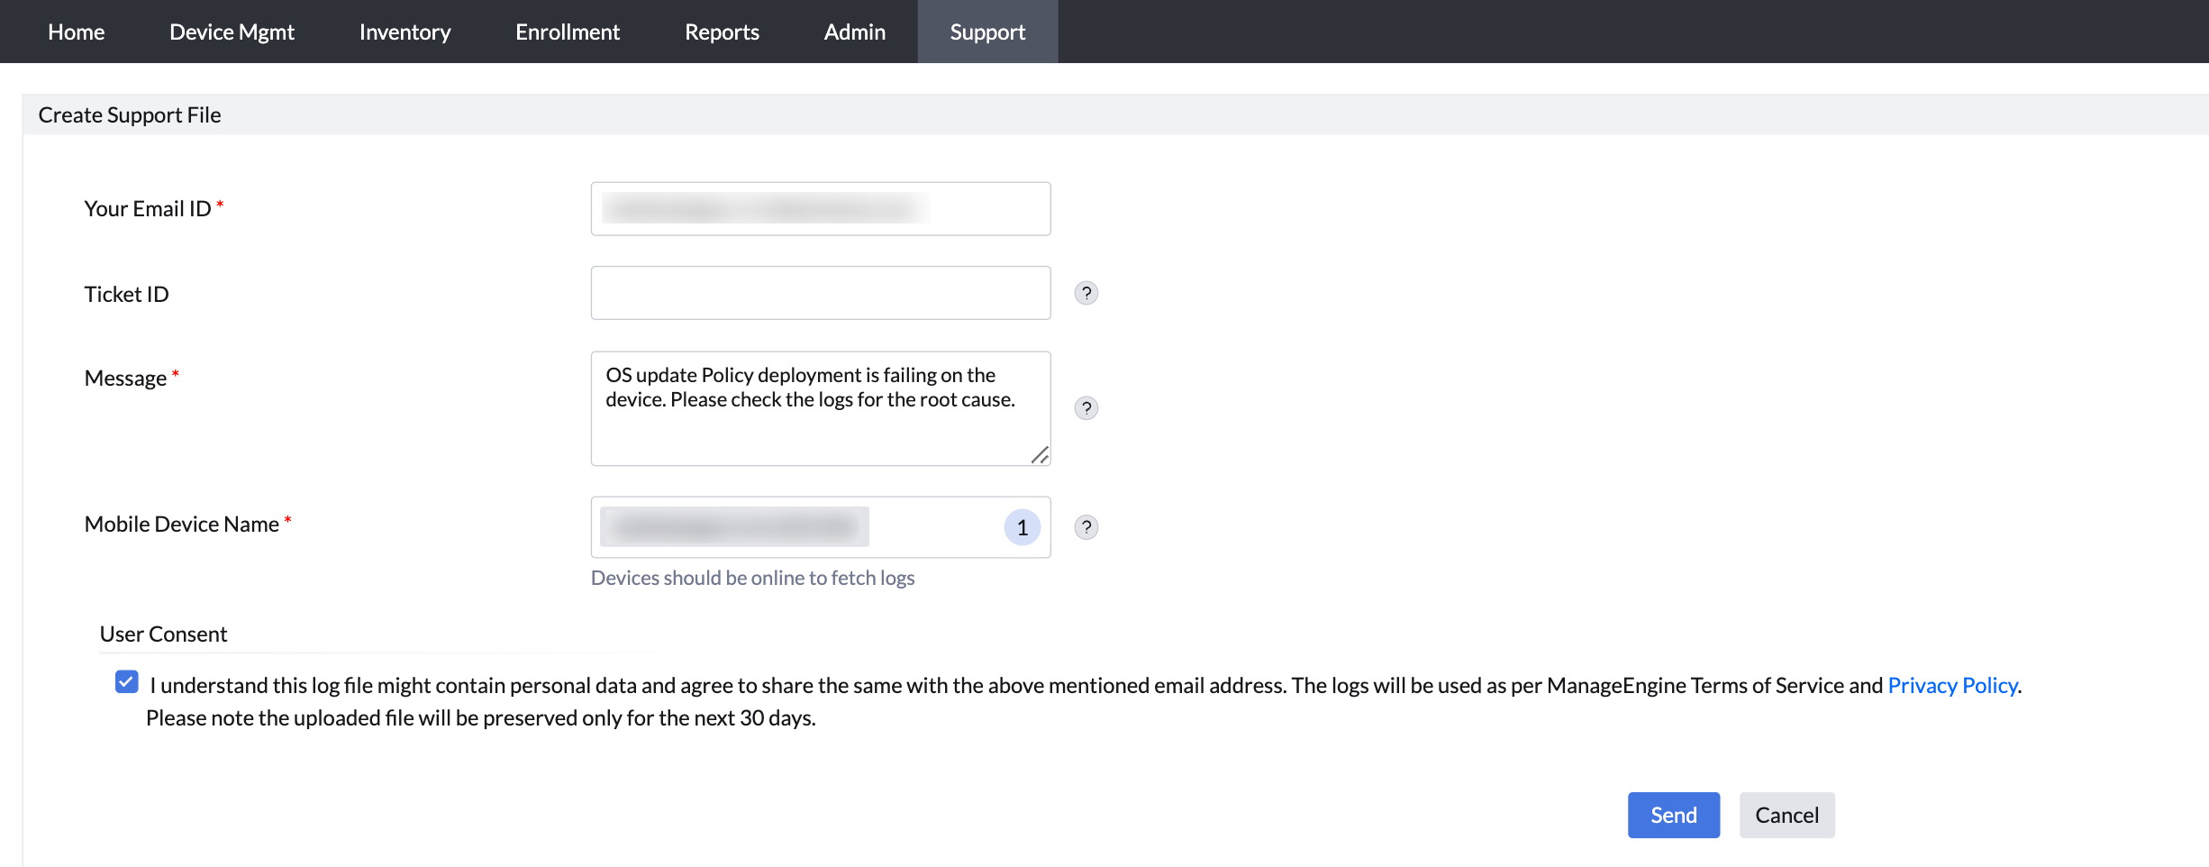The height and width of the screenshot is (867, 2209).
Task: Click the 30 days preservation note
Action: (481, 718)
